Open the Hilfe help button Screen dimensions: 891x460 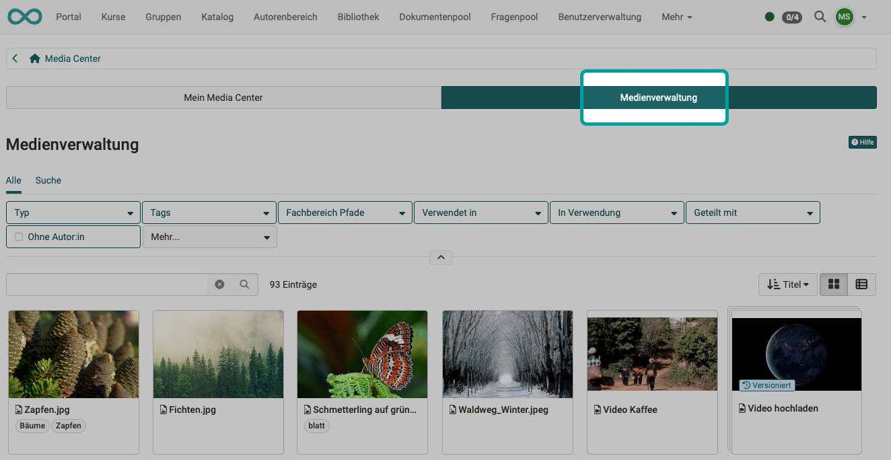pos(862,142)
